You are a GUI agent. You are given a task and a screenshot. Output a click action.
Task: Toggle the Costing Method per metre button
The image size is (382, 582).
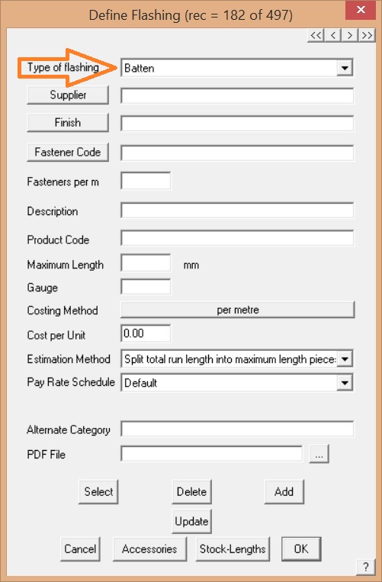pyautogui.click(x=238, y=310)
